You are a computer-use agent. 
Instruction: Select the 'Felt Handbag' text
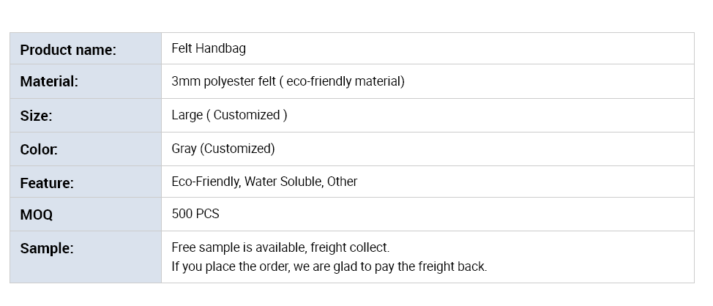coord(209,48)
